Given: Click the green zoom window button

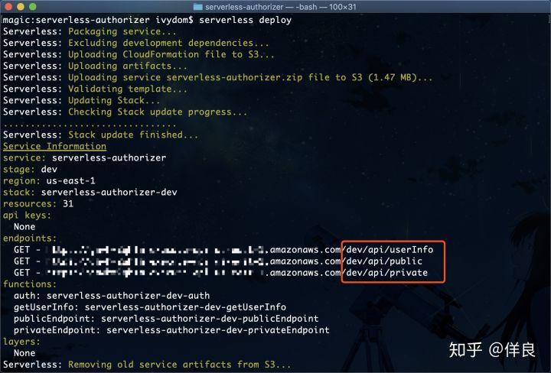Looking at the screenshot, I should [33, 7].
